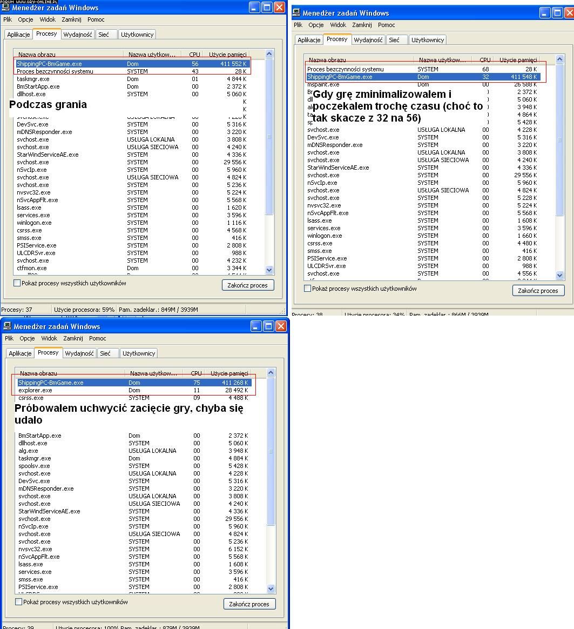574x629 pixels.
Task: Open the Widok menu in the top-right window
Action: [x=338, y=25]
